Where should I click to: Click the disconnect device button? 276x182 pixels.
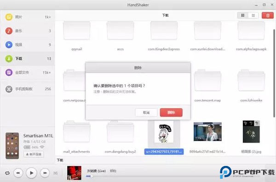[x=34, y=154]
